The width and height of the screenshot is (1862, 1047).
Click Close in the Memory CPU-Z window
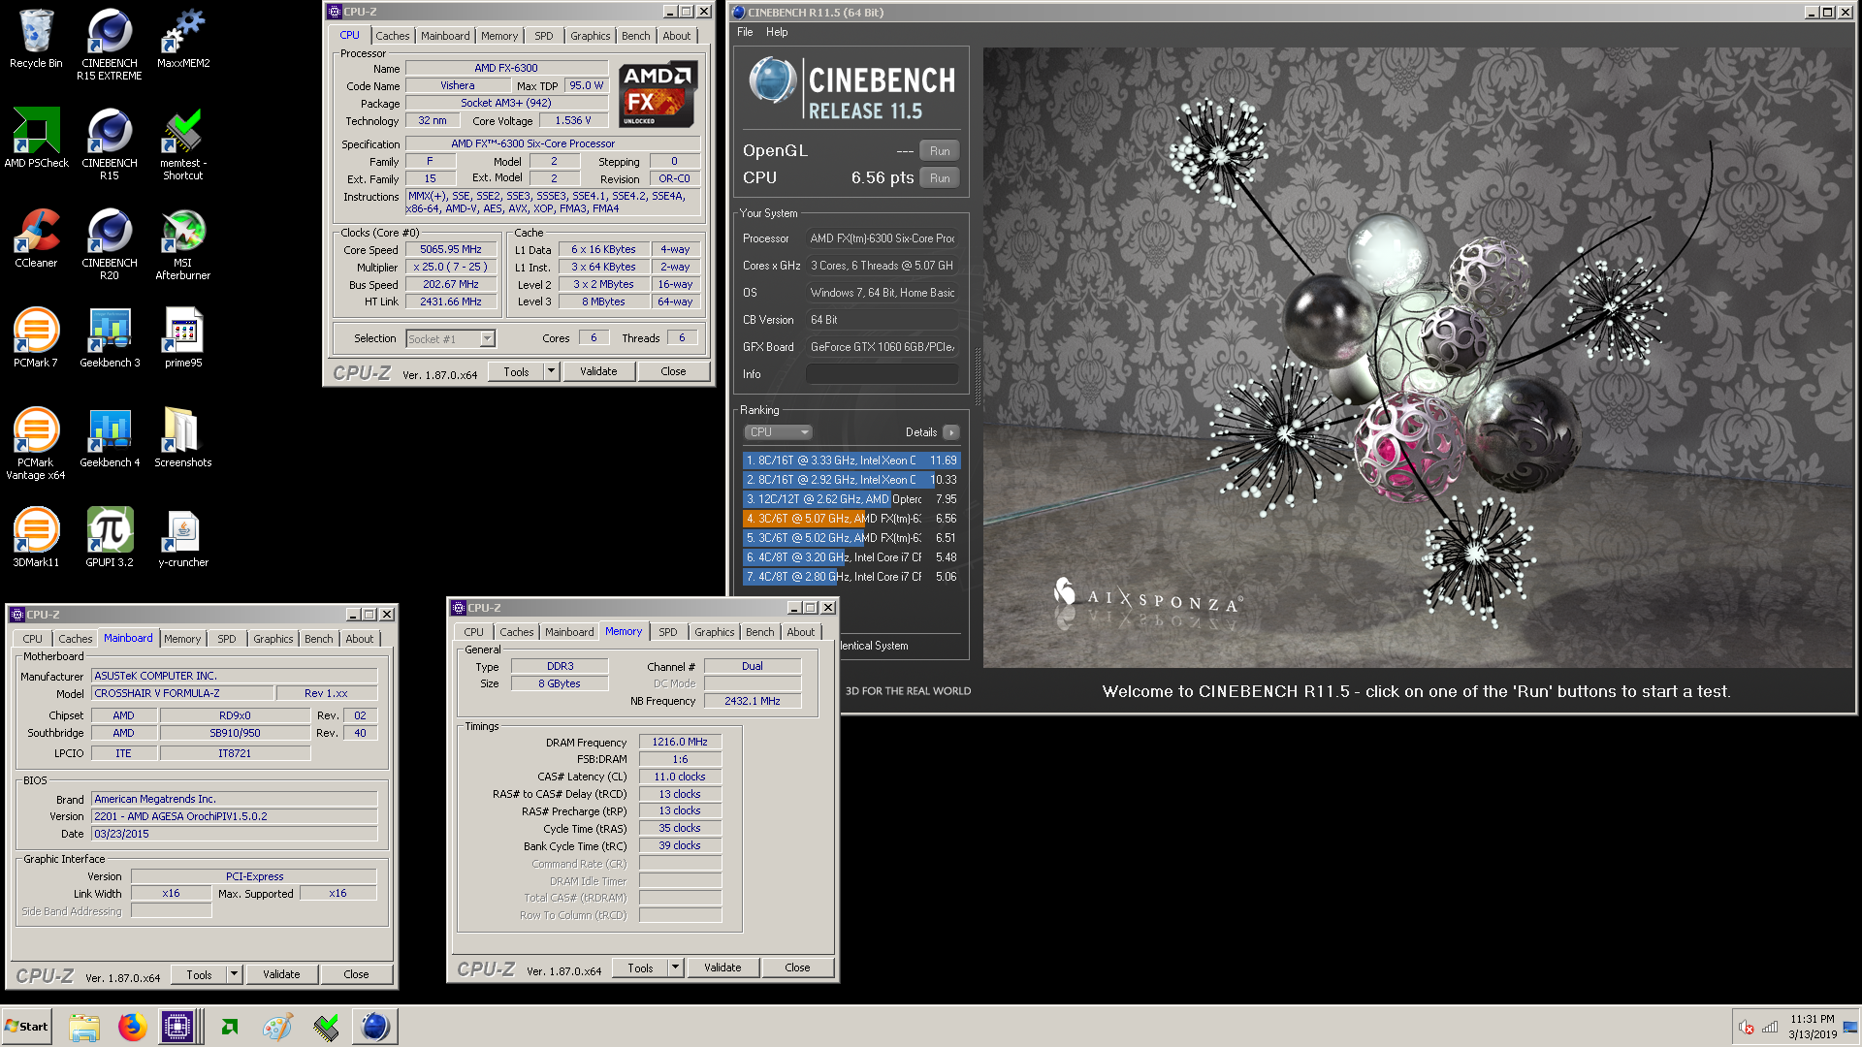pos(797,968)
